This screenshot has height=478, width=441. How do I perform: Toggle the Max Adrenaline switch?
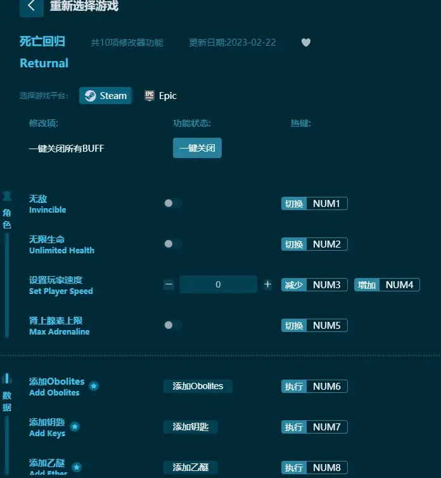[x=173, y=325]
